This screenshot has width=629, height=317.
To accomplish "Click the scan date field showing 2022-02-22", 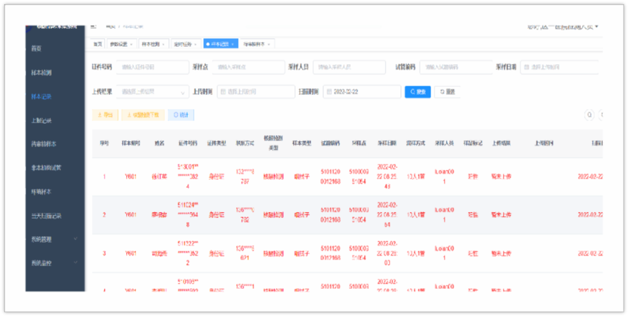I will pos(362,92).
